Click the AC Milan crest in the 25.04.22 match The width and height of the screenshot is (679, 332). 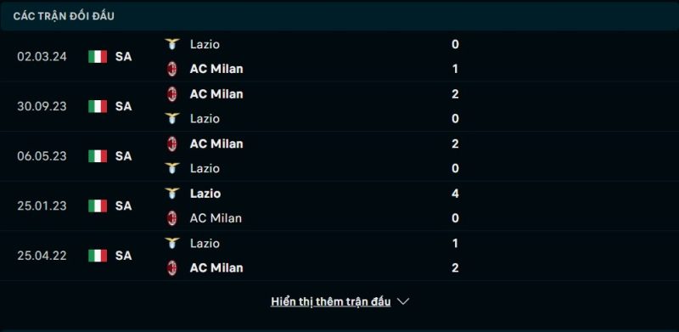pyautogui.click(x=172, y=267)
